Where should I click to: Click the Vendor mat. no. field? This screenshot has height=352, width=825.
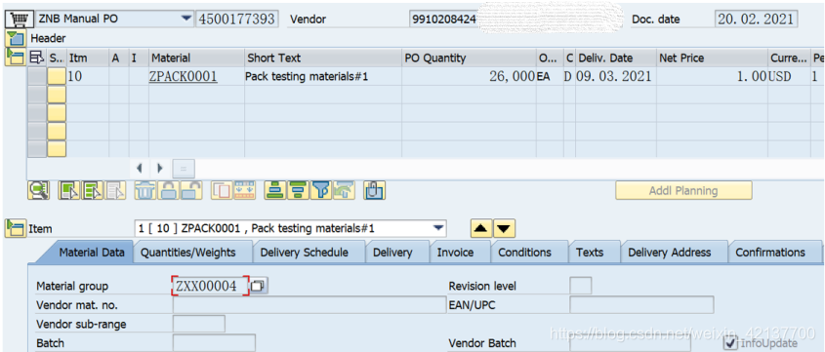309,305
